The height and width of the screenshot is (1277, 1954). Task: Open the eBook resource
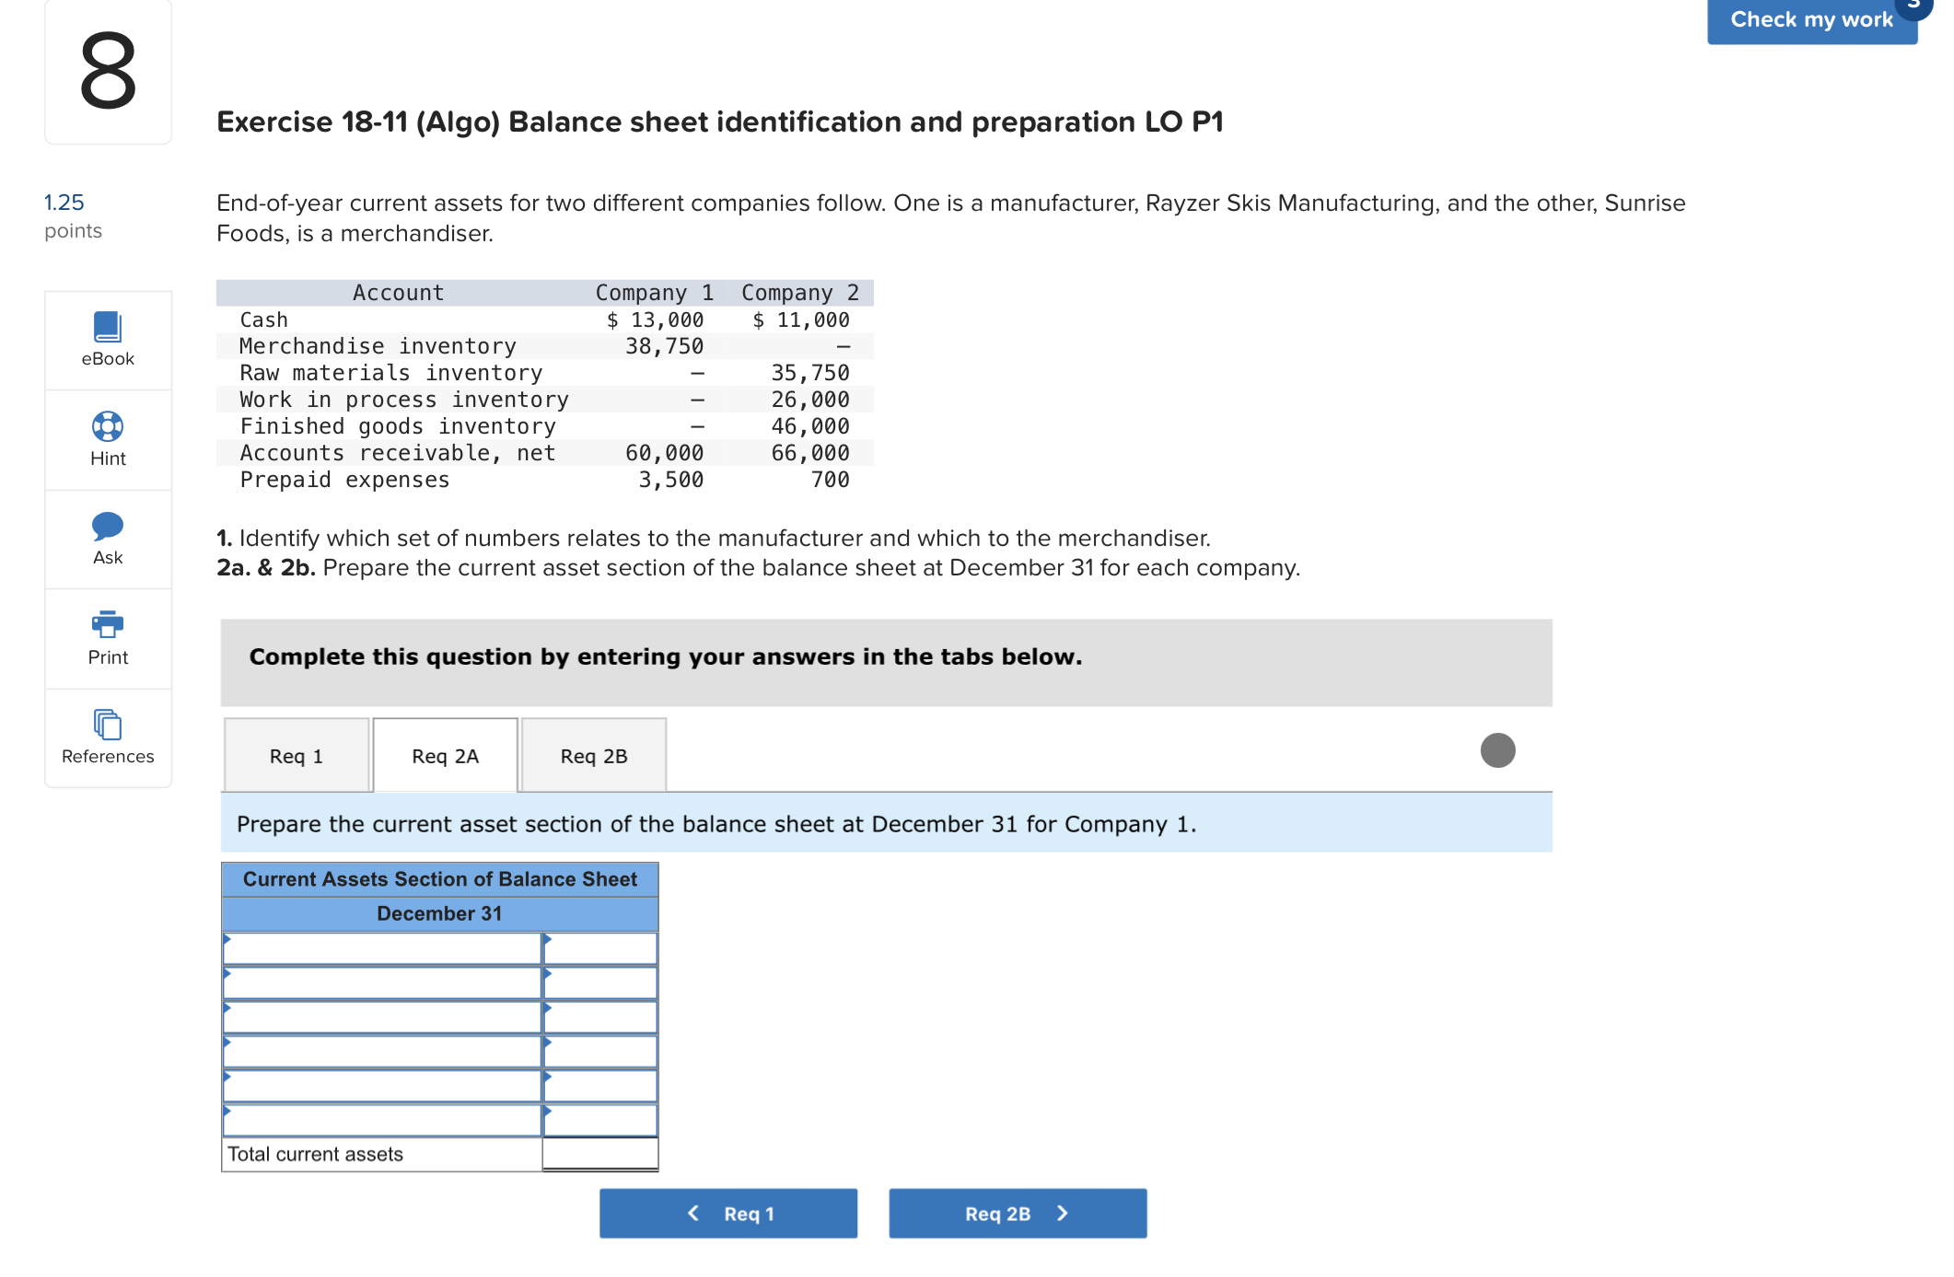(x=107, y=341)
